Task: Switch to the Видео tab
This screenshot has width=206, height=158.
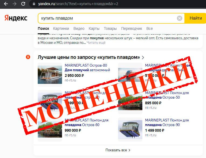Action: 79,28
